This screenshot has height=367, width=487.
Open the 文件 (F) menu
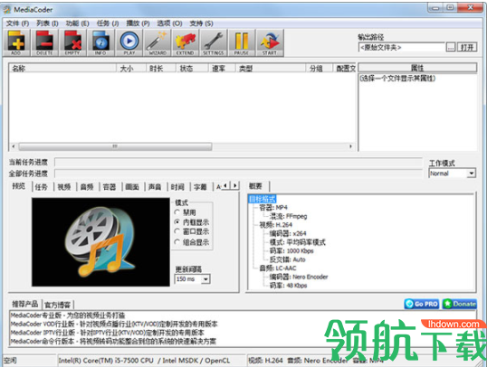17,24
